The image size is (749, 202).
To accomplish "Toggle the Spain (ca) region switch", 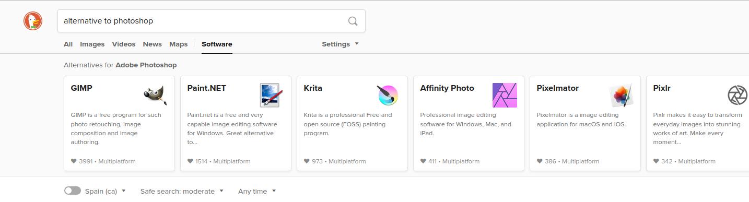I will pyautogui.click(x=73, y=191).
